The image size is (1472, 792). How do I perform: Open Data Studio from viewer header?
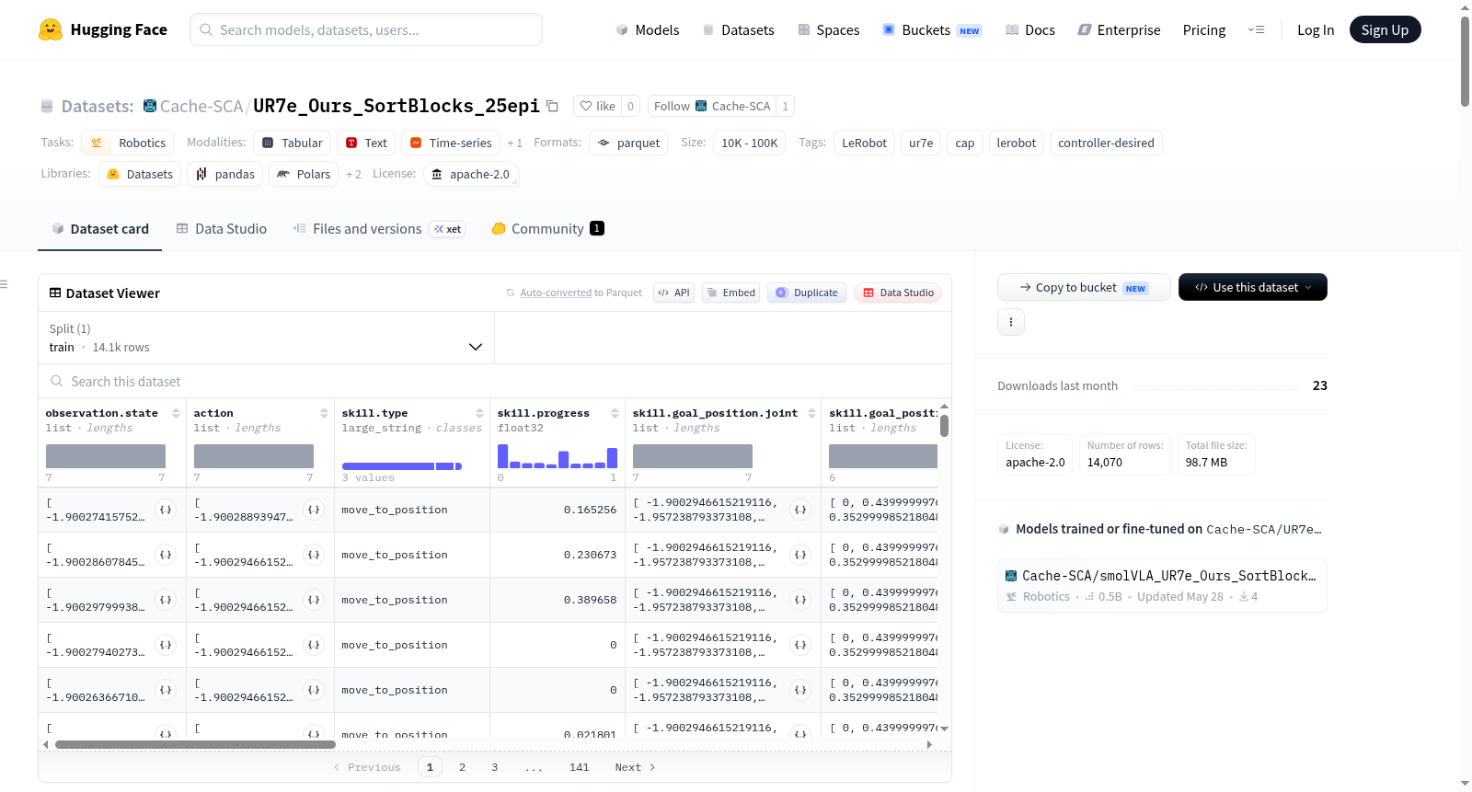tap(898, 293)
